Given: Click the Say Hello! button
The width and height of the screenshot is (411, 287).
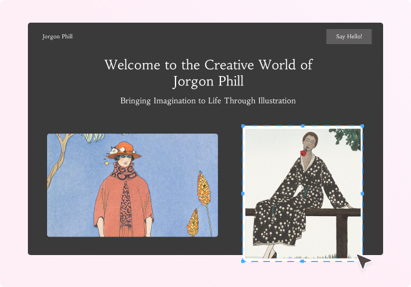Looking at the screenshot, I should click(x=349, y=37).
